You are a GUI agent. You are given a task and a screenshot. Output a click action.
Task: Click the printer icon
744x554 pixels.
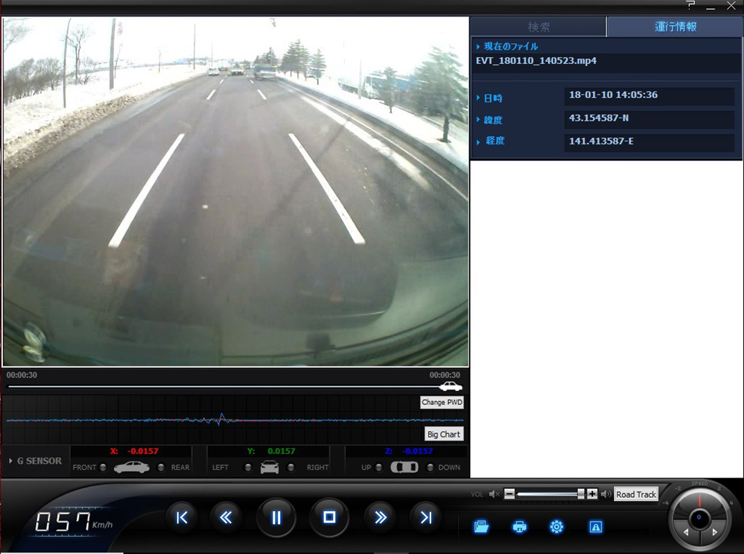(519, 527)
